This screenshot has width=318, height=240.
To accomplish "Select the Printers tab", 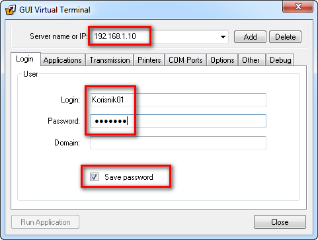I will click(149, 60).
